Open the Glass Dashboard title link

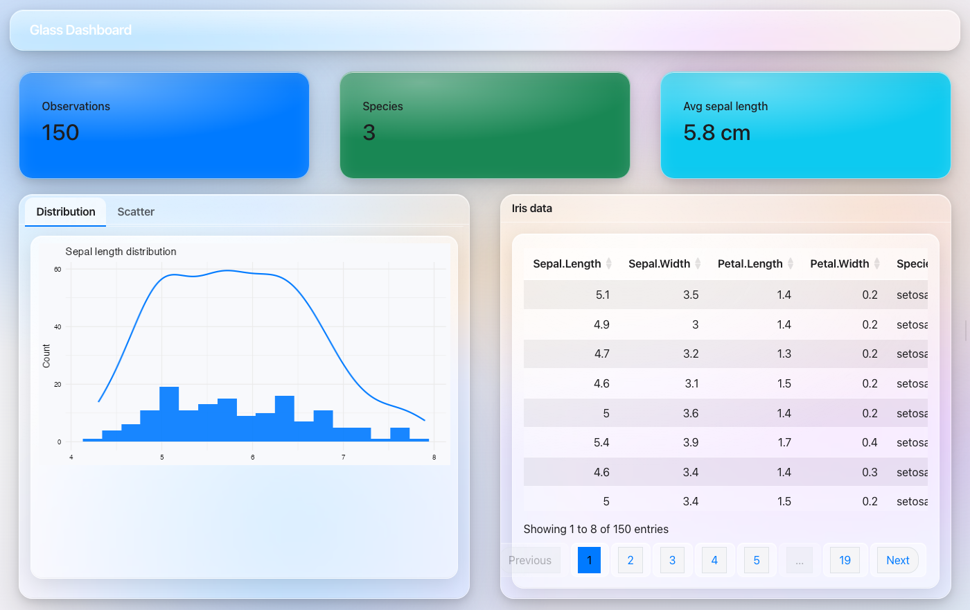tap(80, 30)
